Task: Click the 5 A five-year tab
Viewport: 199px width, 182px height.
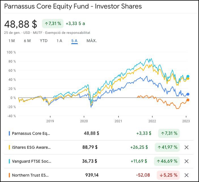Action: click(74, 41)
